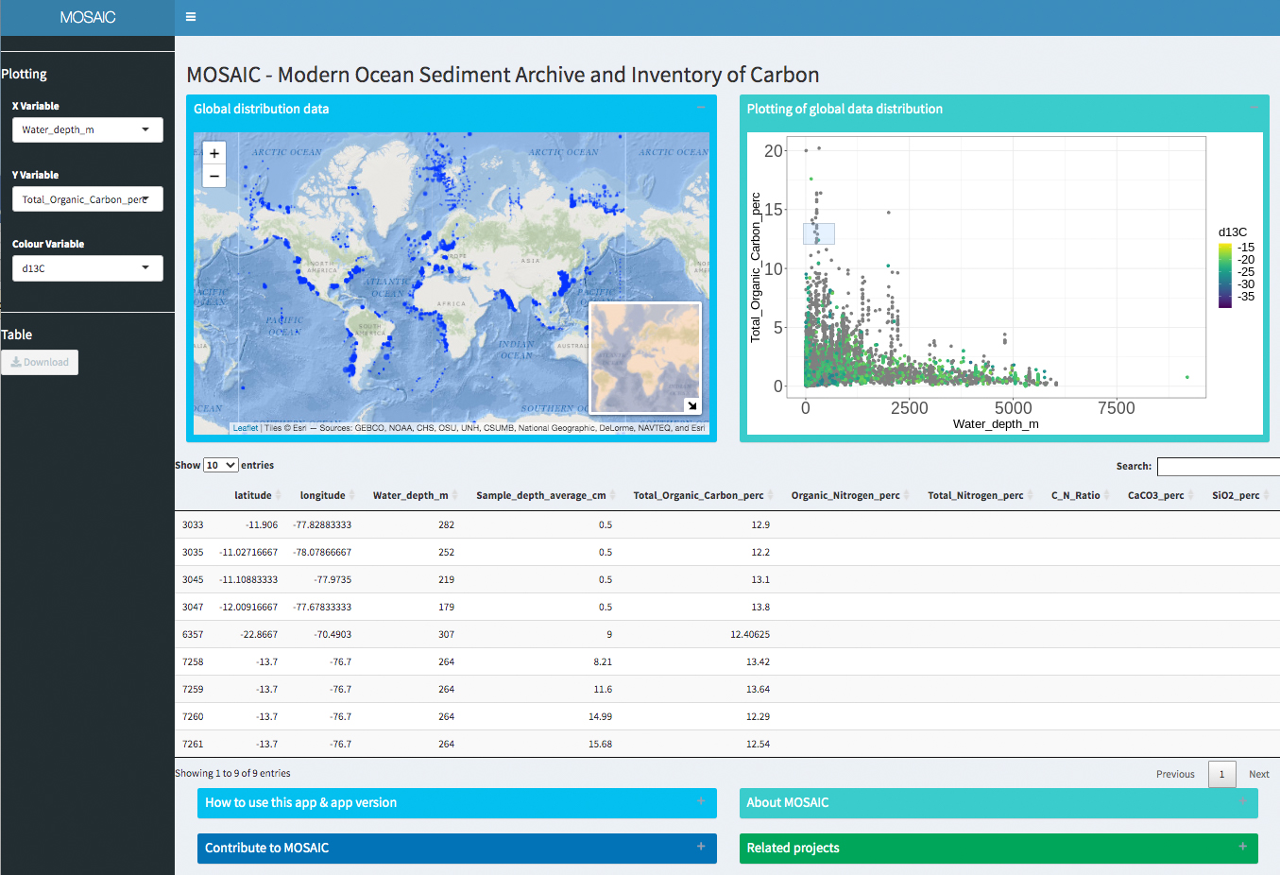Click the Download table button
Viewport: 1280px width, 875px height.
pos(40,362)
